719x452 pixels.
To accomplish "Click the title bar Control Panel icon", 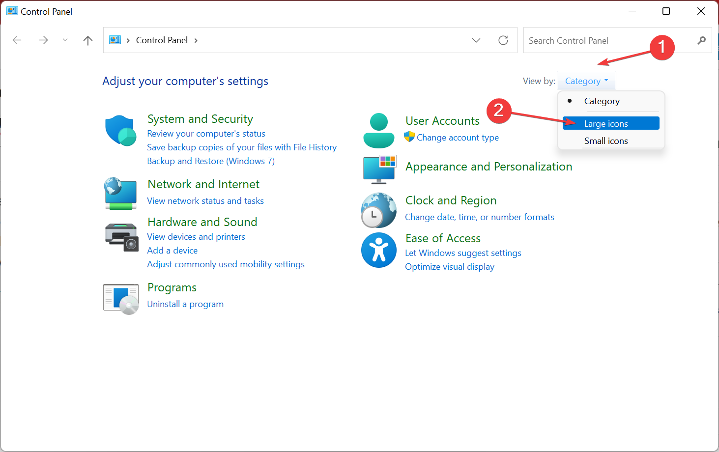I will (x=12, y=11).
